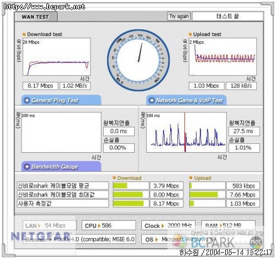Click the Clock 2000 MHz info field
The height and width of the screenshot is (259, 276).
tap(168, 225)
